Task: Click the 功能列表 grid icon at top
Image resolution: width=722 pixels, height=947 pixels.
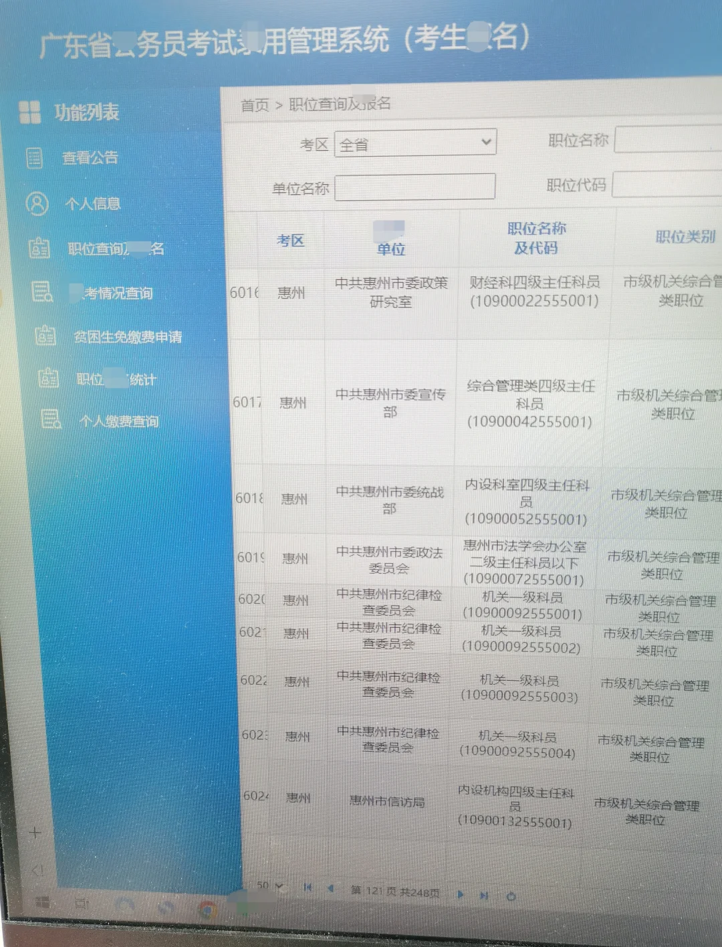Action: click(x=30, y=110)
